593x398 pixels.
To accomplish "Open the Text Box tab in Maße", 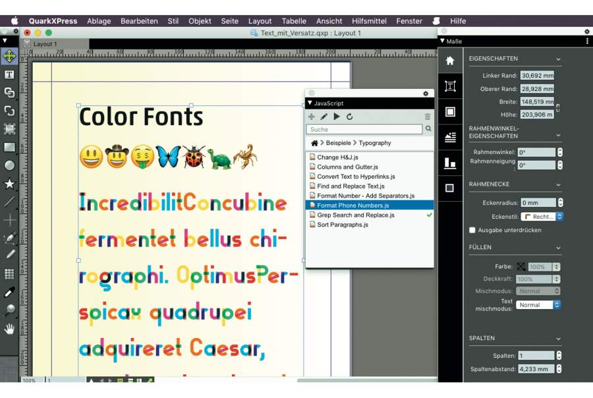I will tap(450, 86).
